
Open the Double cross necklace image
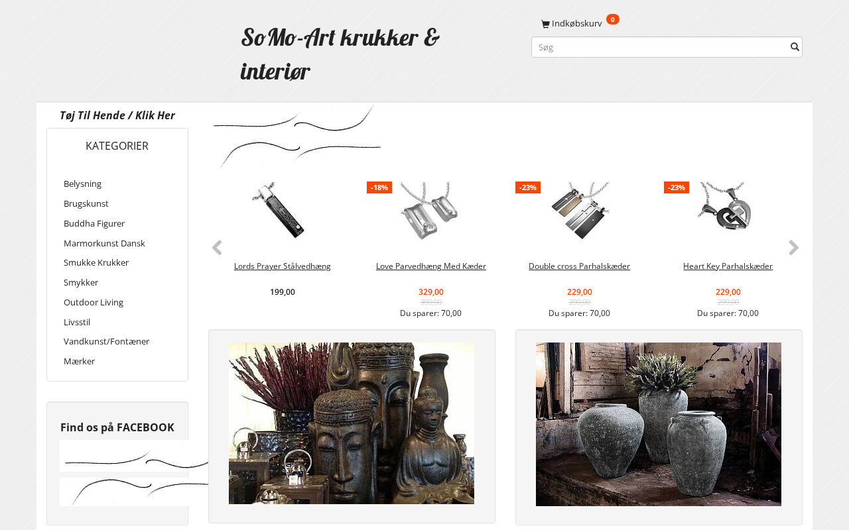(580, 211)
